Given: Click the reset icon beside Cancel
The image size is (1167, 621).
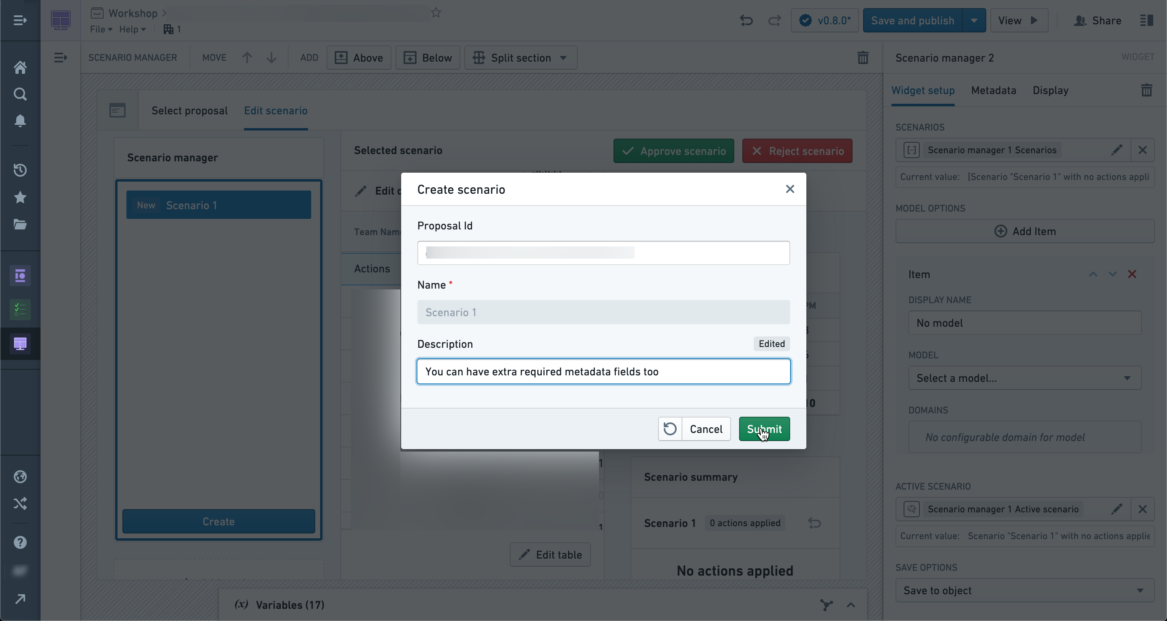Looking at the screenshot, I should point(670,429).
